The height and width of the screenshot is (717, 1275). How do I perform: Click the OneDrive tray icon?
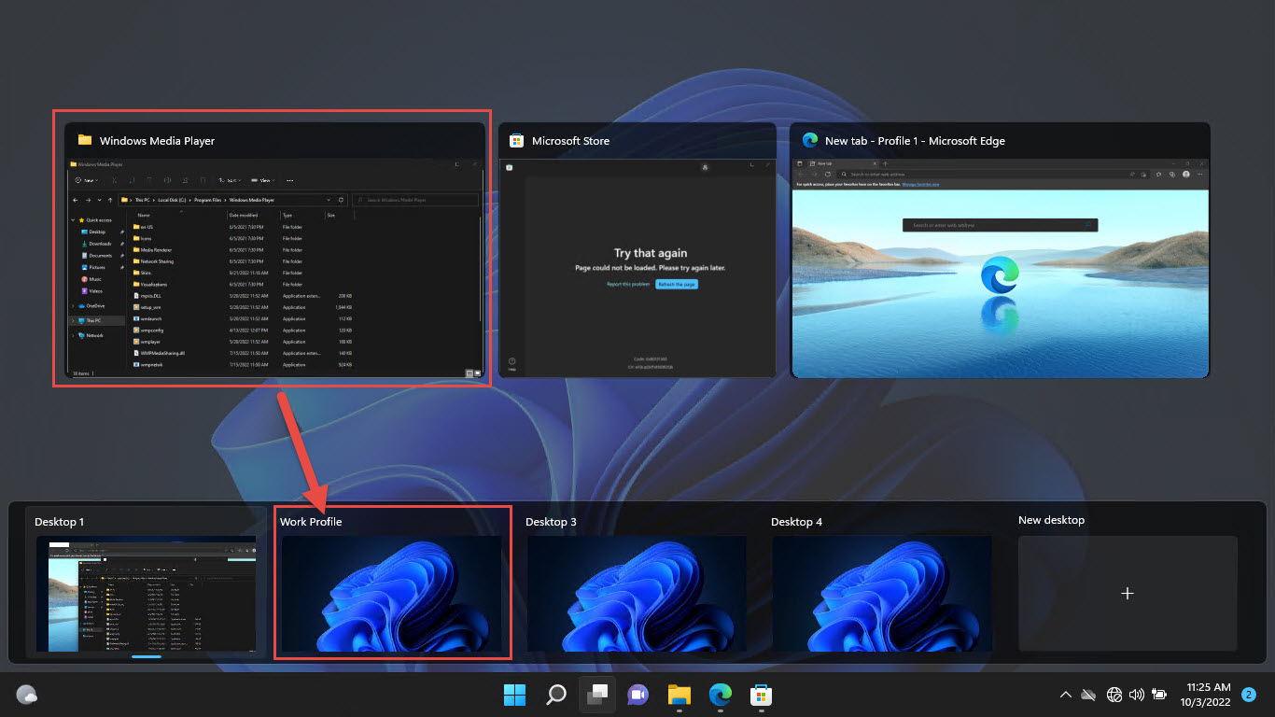tap(1088, 695)
